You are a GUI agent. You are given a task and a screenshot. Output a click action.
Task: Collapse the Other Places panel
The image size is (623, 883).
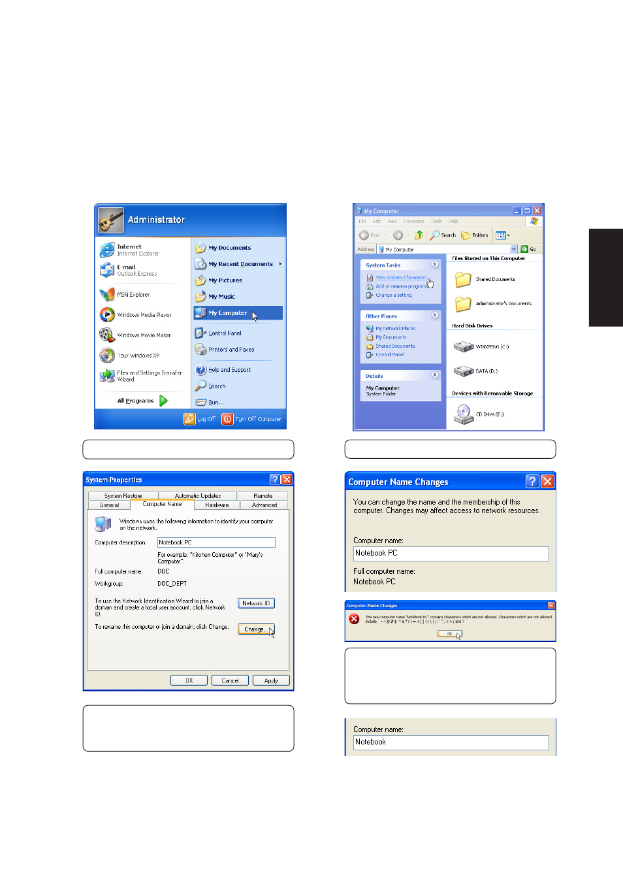point(435,316)
